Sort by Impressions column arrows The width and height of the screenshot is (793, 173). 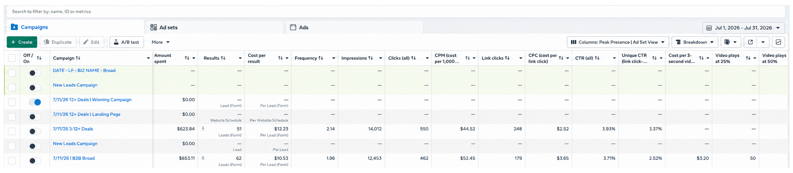370,58
